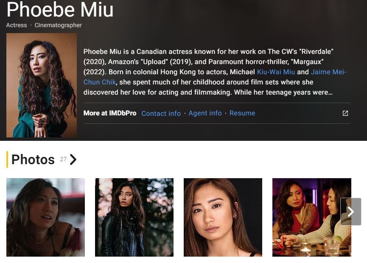Follow the Jaime Mei-Chun Chik link

pos(215,77)
